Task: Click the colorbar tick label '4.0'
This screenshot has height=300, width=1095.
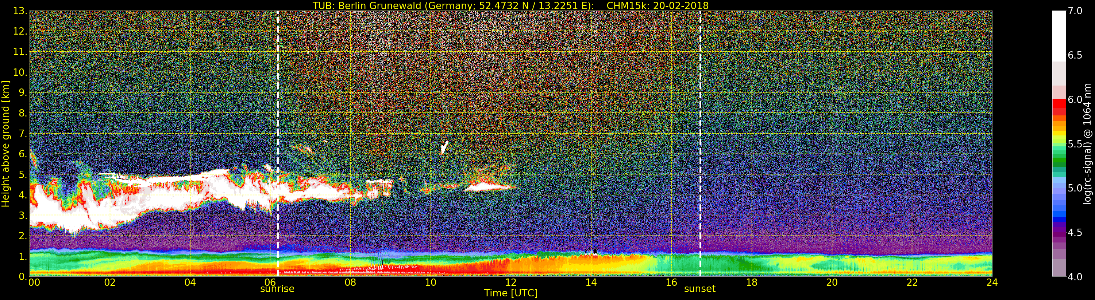Action: 1075,277
